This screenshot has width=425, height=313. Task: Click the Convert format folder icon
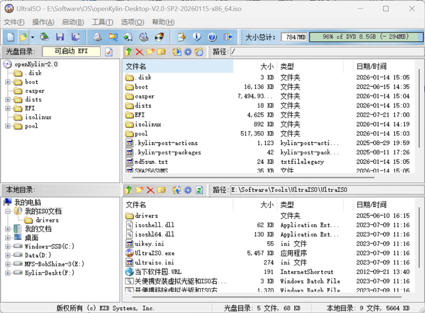click(x=113, y=37)
